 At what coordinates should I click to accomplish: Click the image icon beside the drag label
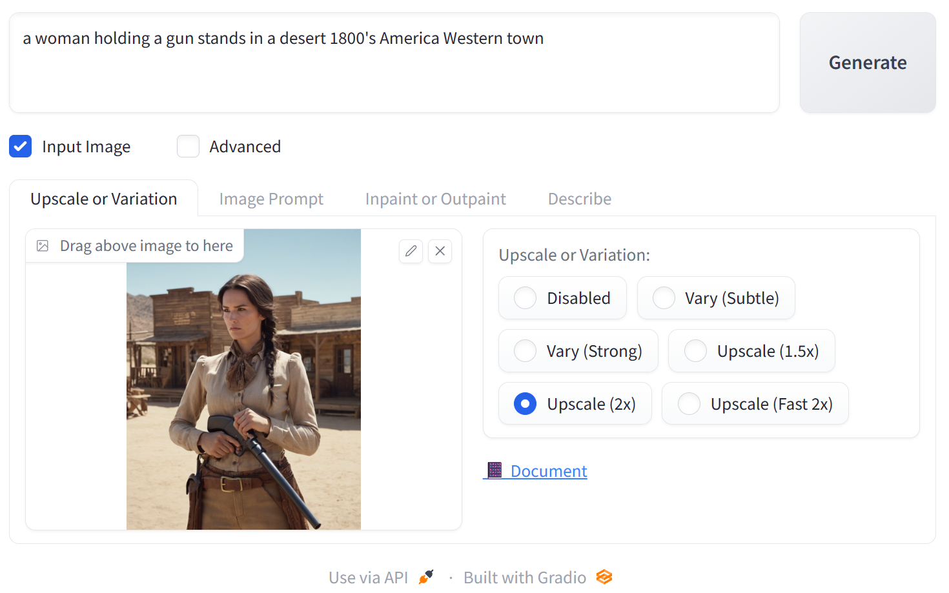pos(43,246)
